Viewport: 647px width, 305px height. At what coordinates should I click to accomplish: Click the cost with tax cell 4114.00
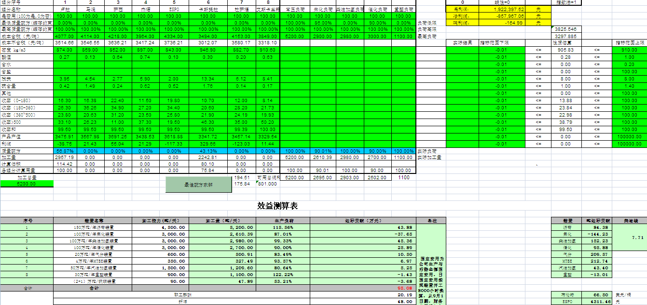click(x=92, y=36)
